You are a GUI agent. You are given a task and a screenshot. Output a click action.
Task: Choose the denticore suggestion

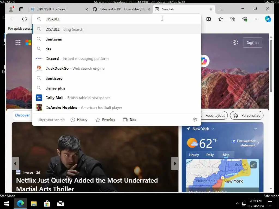(x=117, y=78)
